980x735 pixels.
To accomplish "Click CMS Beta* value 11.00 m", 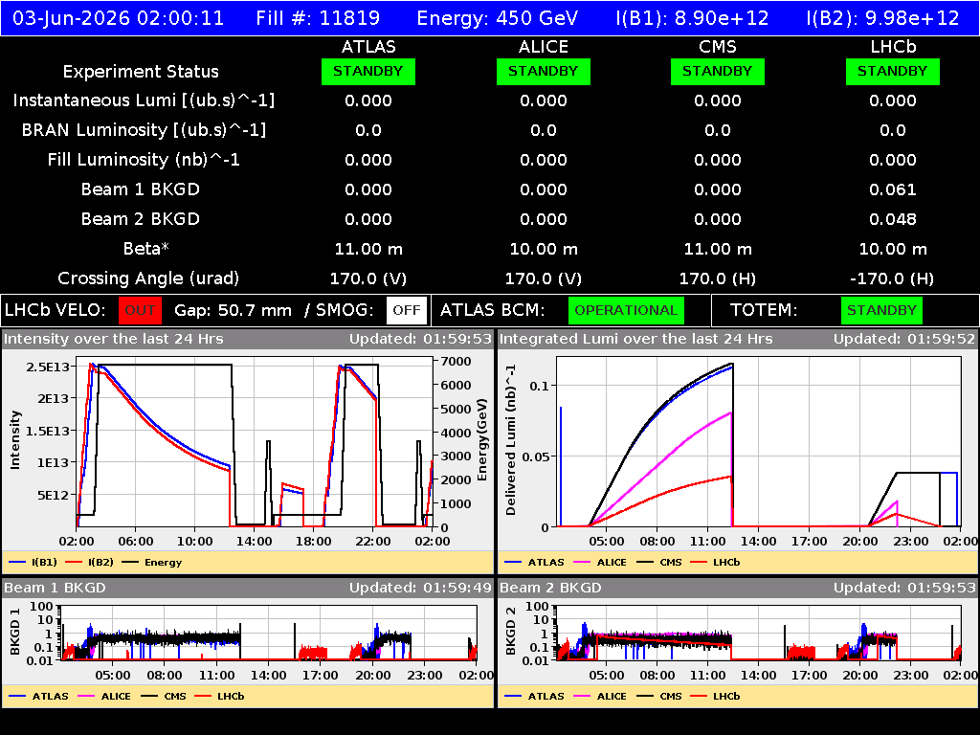I will [x=718, y=250].
